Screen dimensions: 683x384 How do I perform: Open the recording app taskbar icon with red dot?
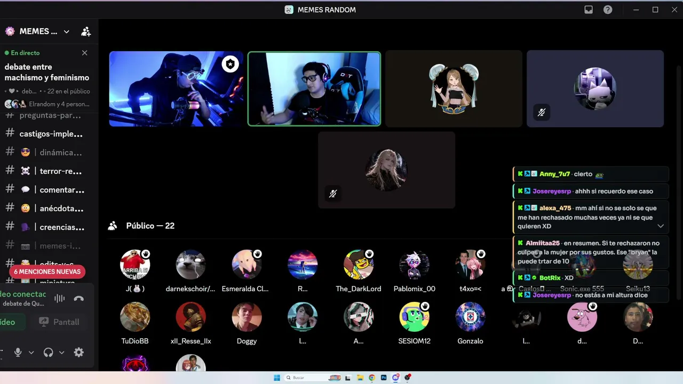pos(408,378)
